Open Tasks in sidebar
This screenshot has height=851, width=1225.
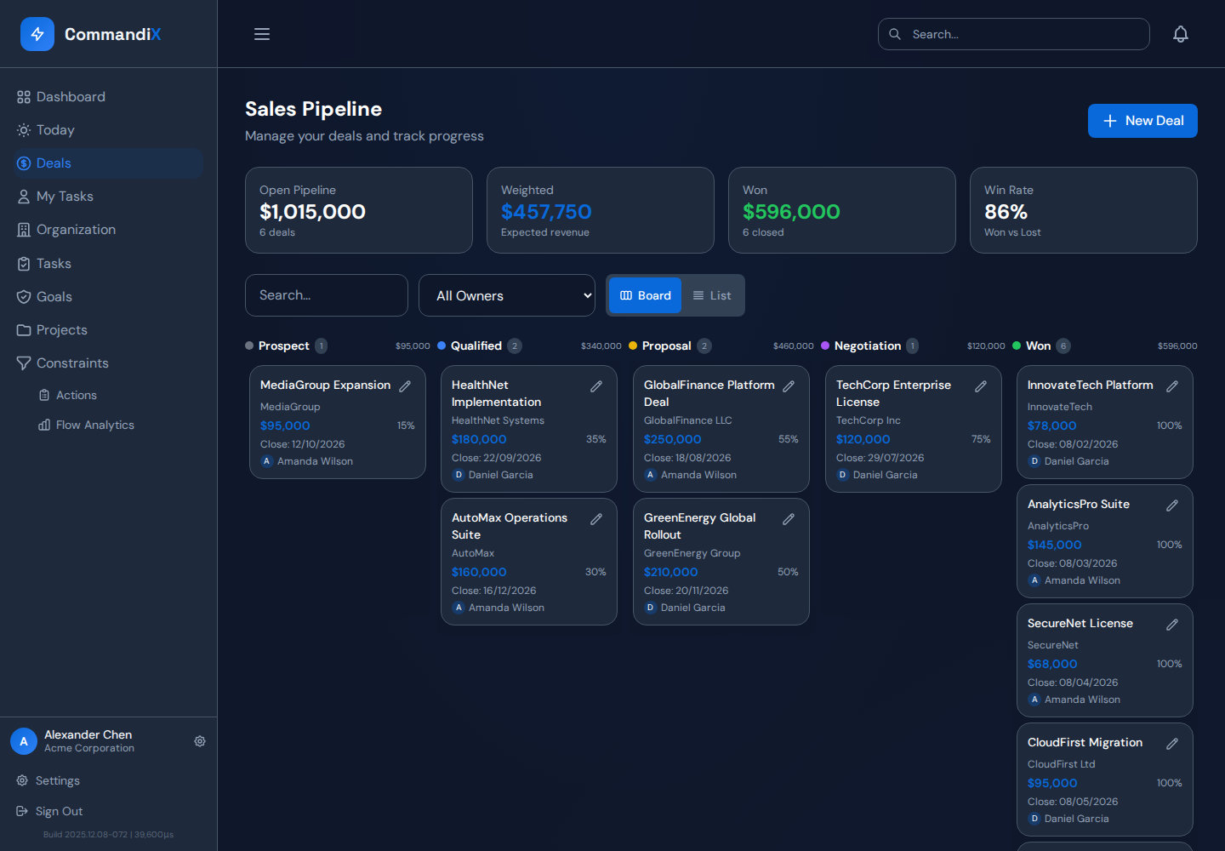pyautogui.click(x=109, y=264)
